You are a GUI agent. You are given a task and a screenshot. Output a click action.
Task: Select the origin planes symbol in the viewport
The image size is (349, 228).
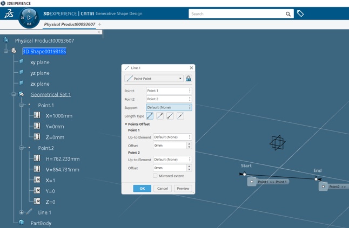pos(277,142)
